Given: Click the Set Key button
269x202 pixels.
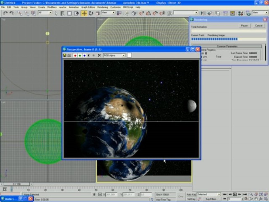Looking at the screenshot, I should coord(191,199).
